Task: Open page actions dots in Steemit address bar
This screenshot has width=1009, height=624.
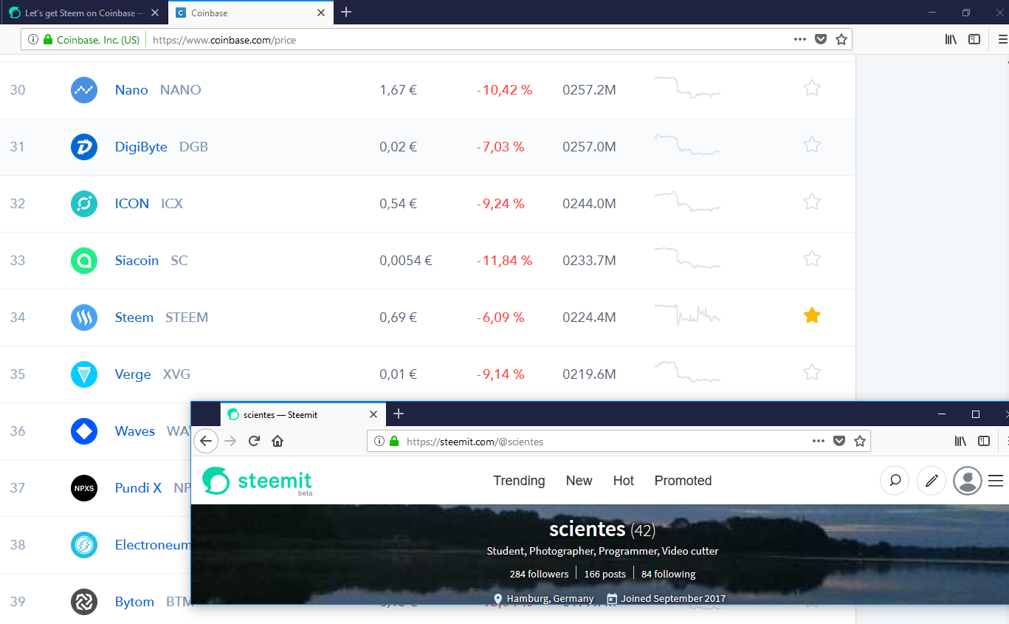Action: point(819,441)
